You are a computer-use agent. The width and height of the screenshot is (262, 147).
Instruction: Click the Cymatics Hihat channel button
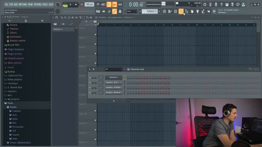[x=114, y=87]
